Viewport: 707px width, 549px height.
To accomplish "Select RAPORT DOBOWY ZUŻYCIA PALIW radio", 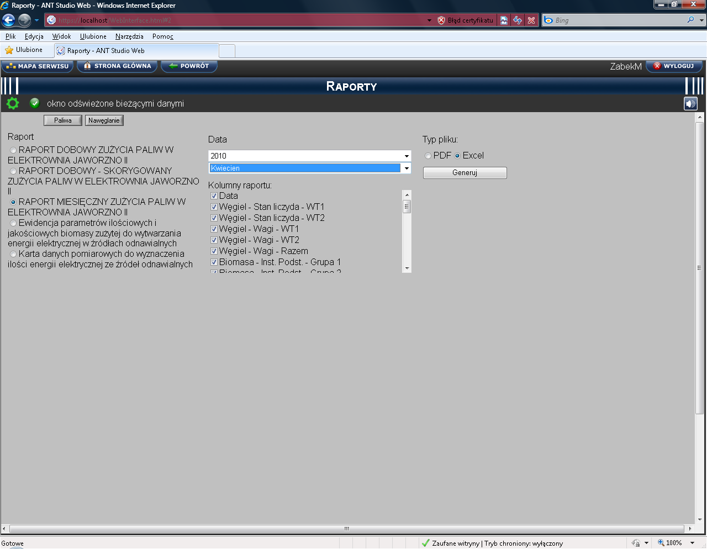I will 13,150.
